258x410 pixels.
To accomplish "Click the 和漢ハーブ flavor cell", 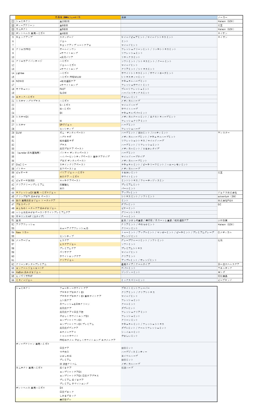I will (169, 368).
